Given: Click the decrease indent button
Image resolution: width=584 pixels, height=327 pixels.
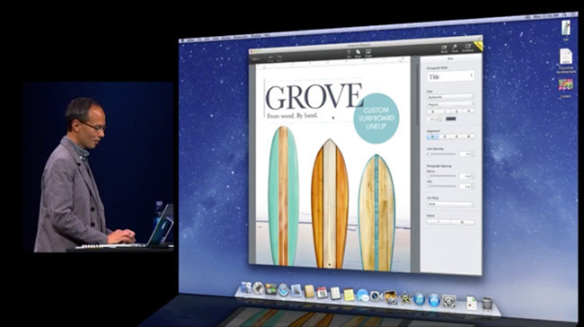Looking at the screenshot, I should pyautogui.click(x=438, y=222).
